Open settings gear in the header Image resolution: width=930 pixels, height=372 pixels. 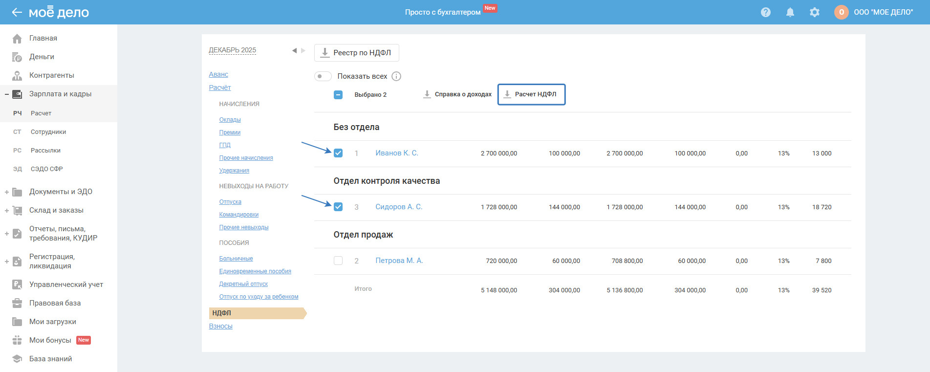[x=815, y=12]
